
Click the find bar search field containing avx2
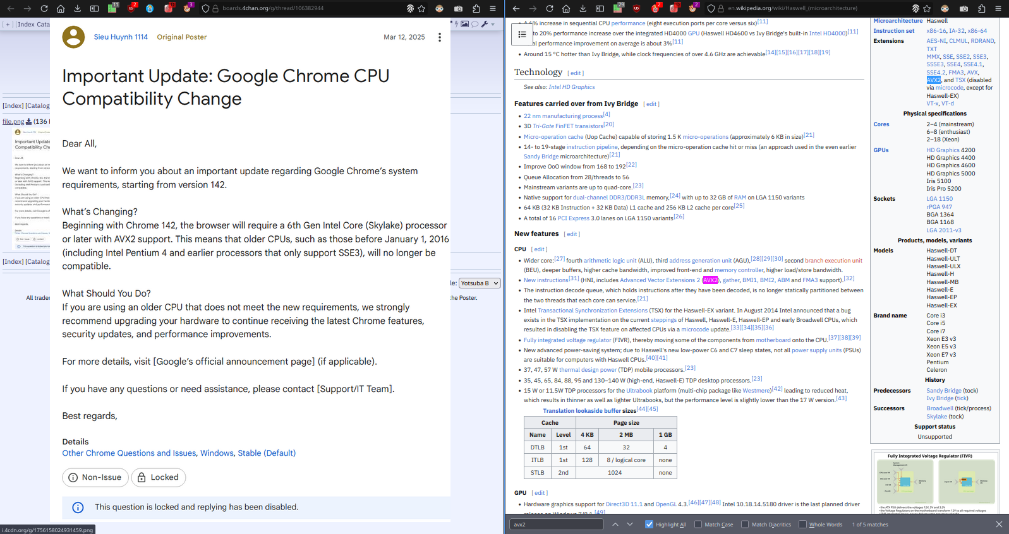coord(556,525)
